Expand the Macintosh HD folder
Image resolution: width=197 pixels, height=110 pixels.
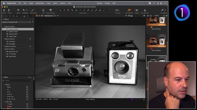(x=6, y=52)
